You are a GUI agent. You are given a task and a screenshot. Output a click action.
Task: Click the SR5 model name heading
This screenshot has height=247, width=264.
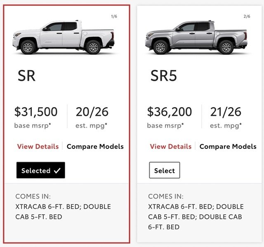(164, 76)
